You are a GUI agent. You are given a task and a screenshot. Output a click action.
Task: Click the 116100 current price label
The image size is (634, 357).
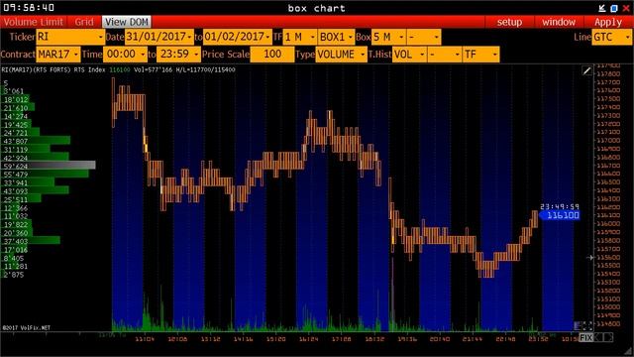(x=560, y=215)
